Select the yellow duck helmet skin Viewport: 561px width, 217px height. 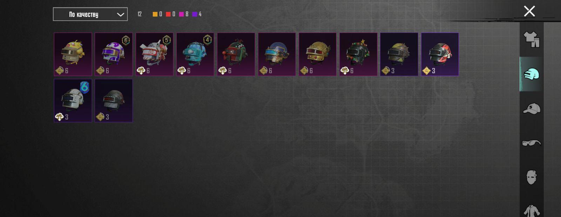tap(73, 54)
